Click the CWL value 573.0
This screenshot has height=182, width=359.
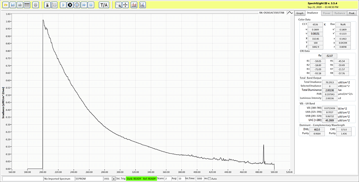(x=344, y=130)
